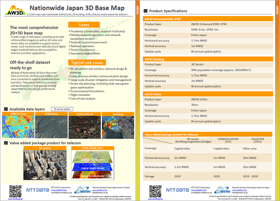Click the 'Railroad operators' list item
280x201 pixels.
pos(82,46)
